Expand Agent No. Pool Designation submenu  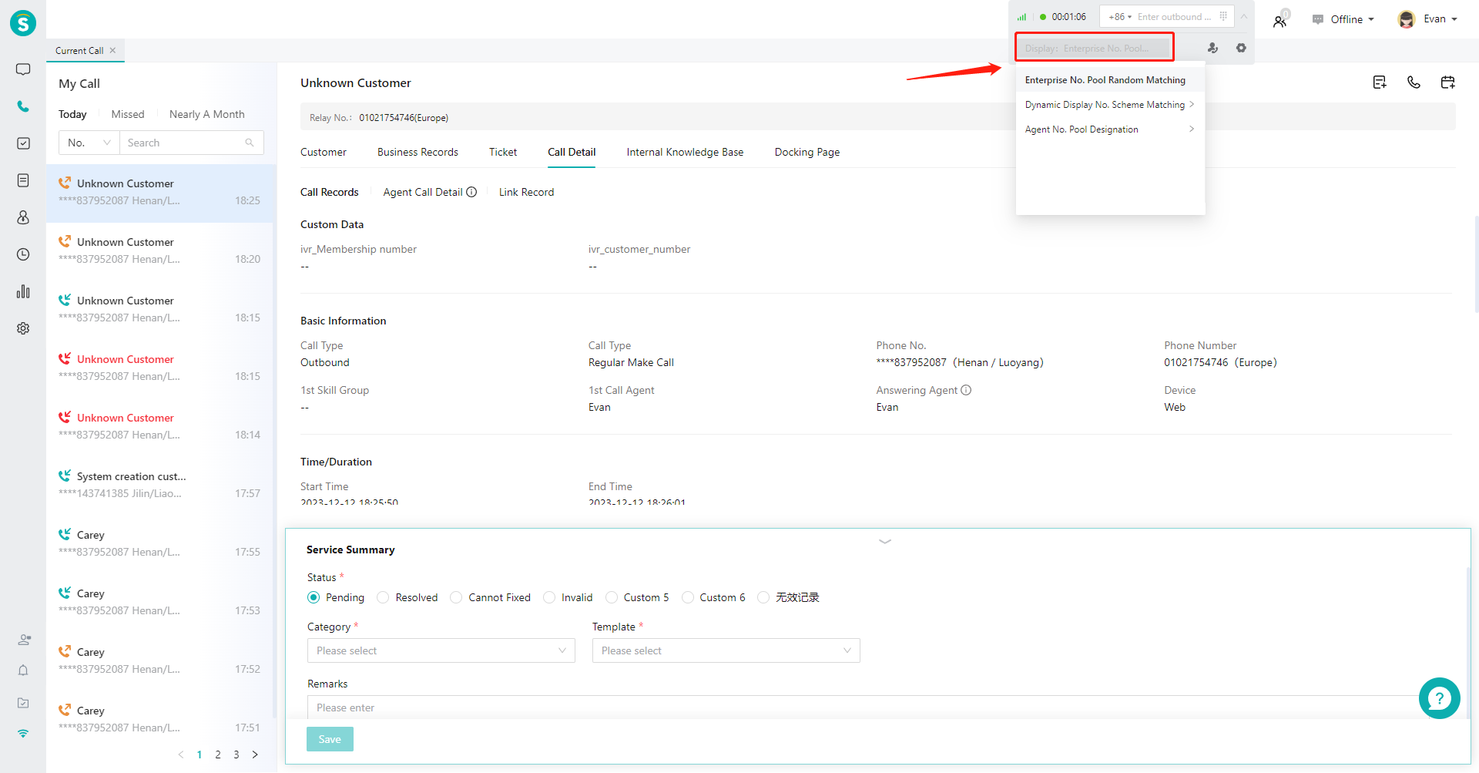point(1110,129)
